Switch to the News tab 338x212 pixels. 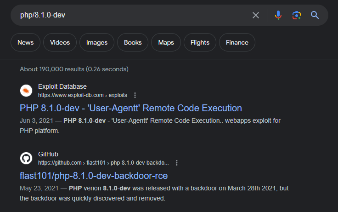click(x=25, y=42)
